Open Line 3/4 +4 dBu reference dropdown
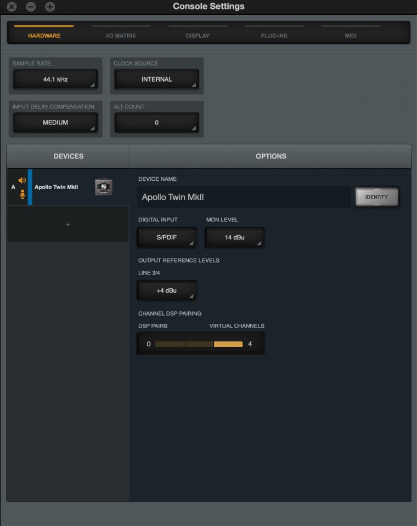Screen dimensions: 417x526 tap(167, 290)
